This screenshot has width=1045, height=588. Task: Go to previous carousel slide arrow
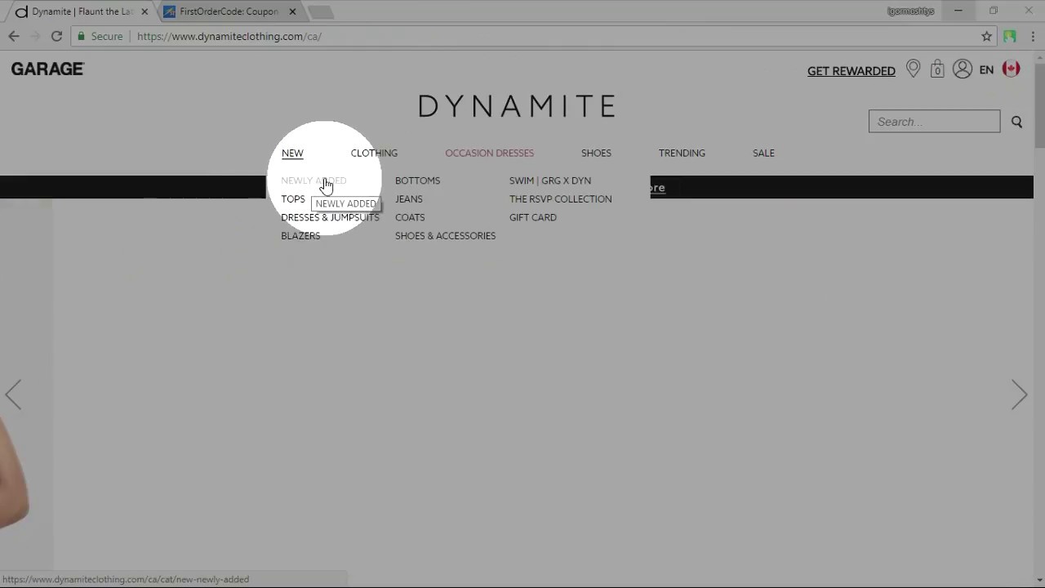click(x=13, y=394)
